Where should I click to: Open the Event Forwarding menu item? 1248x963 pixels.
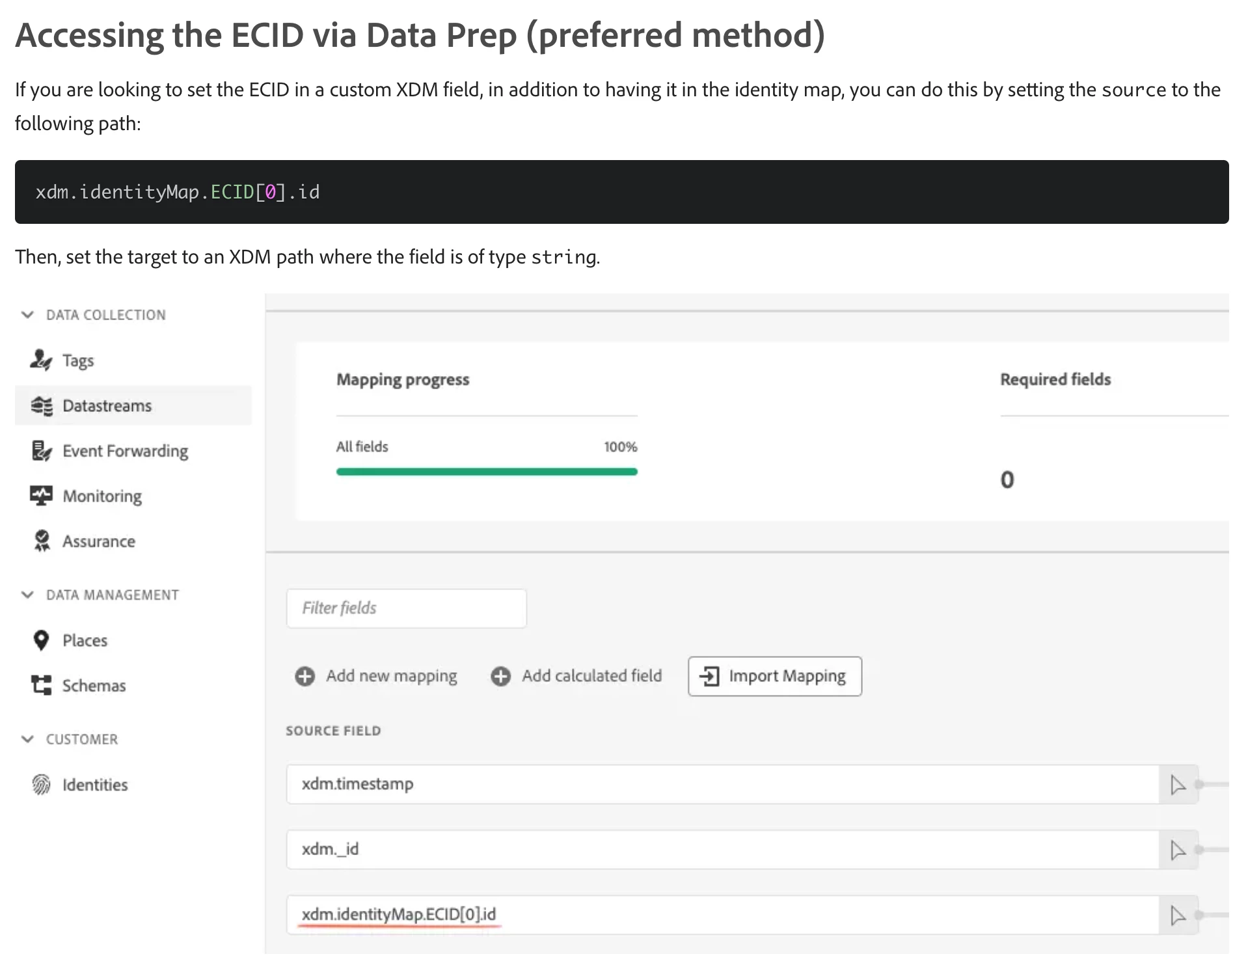pyautogui.click(x=125, y=451)
